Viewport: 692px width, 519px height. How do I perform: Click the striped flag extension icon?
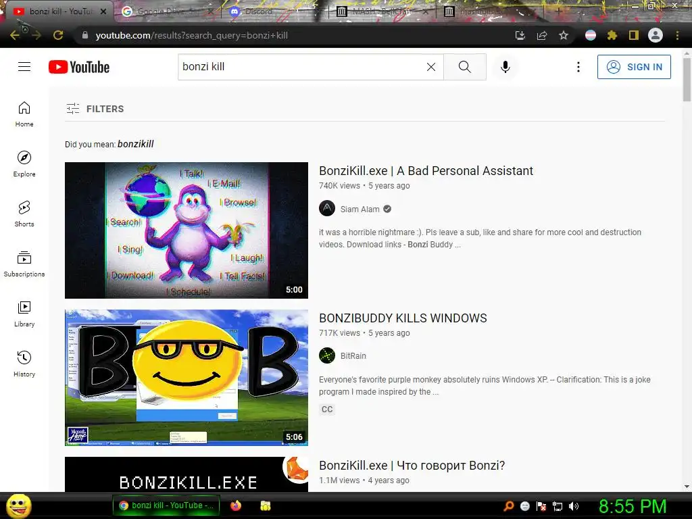[591, 35]
